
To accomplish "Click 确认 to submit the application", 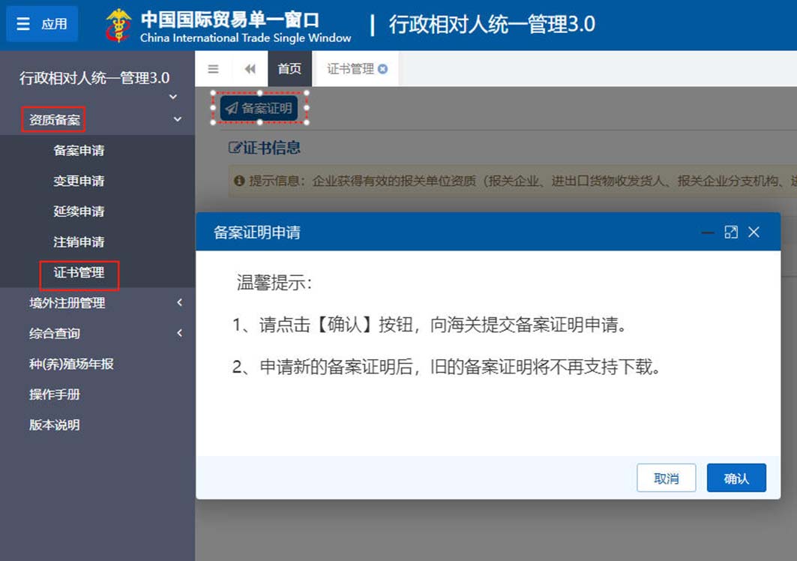I will (x=736, y=478).
